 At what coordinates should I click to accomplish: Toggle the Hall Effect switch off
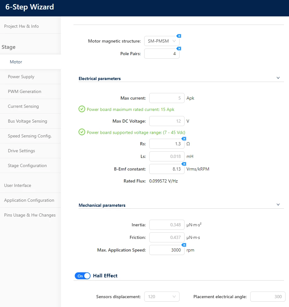[x=82, y=276]
